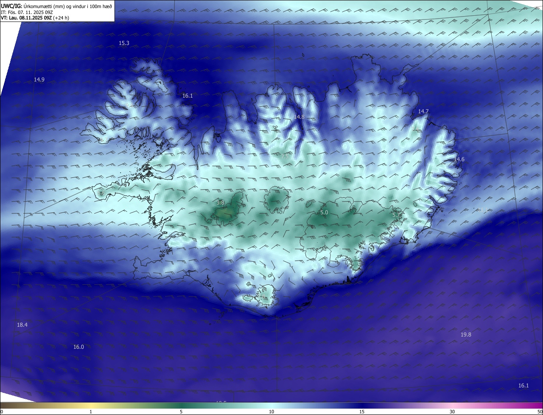The height and width of the screenshot is (415, 543).
Task: Click the 5 tick on the color scale
Action: click(x=181, y=412)
